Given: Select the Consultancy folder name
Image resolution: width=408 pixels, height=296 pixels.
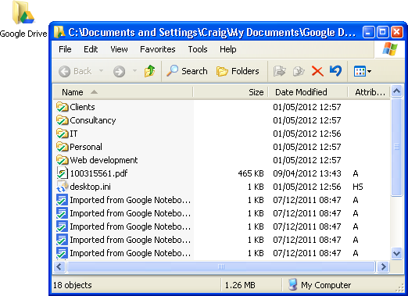Looking at the screenshot, I should 93,120.
